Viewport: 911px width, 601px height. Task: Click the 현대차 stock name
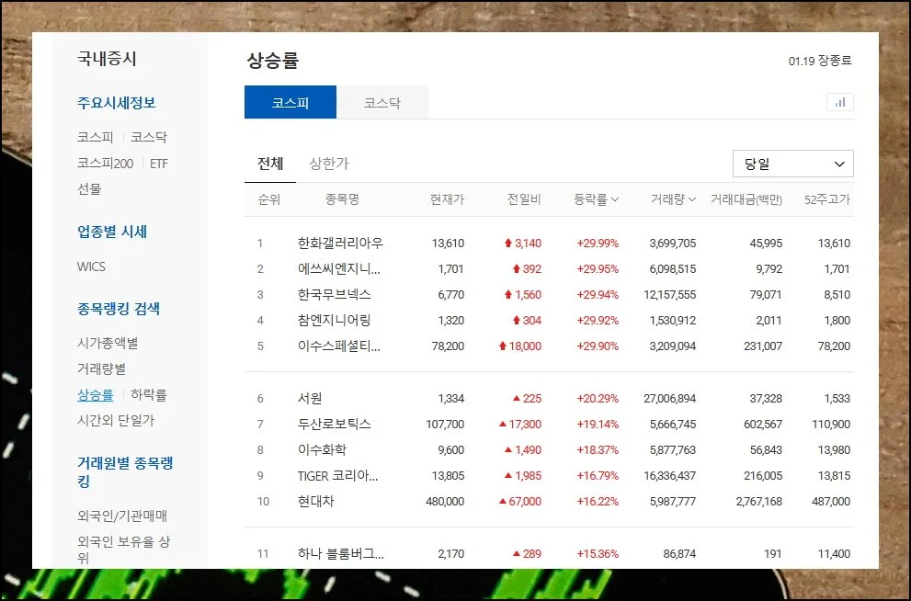(316, 502)
